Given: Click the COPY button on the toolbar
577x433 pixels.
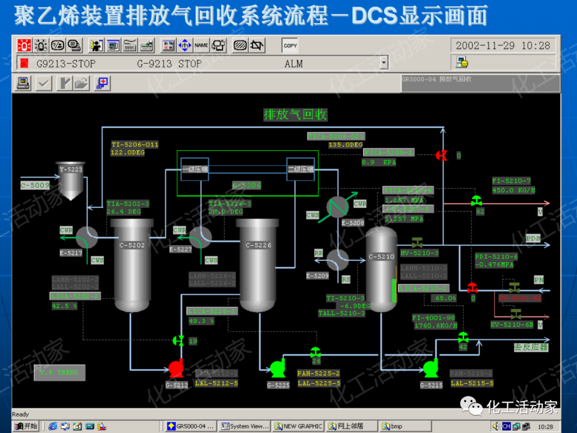Looking at the screenshot, I should pos(290,45).
